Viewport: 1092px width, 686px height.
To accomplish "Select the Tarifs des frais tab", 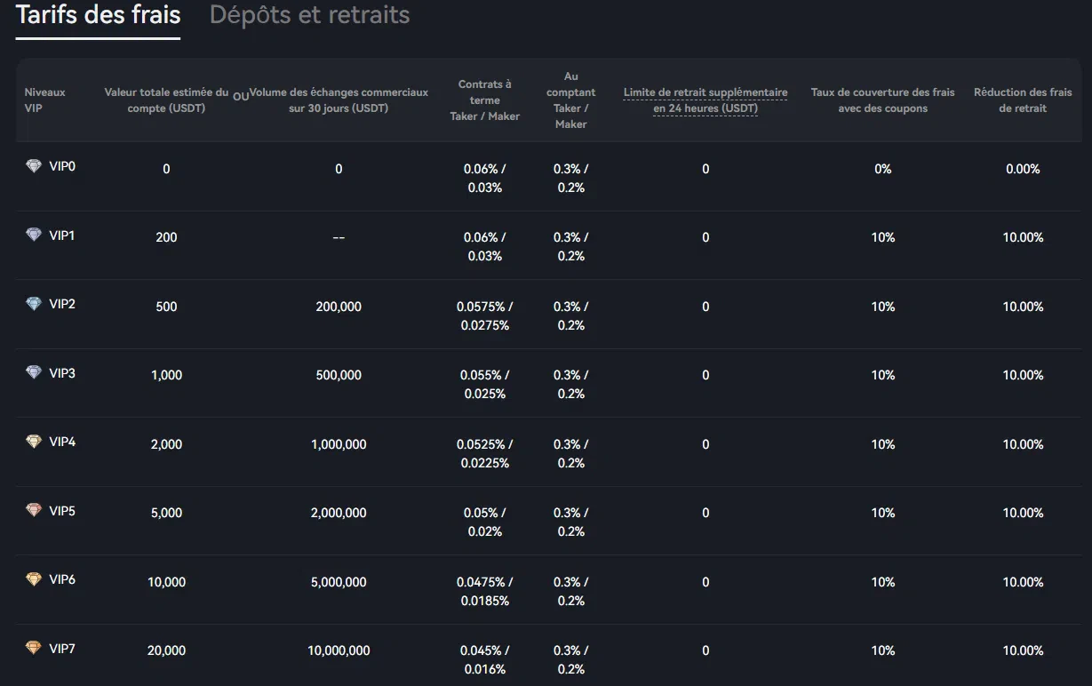I will 98,15.
